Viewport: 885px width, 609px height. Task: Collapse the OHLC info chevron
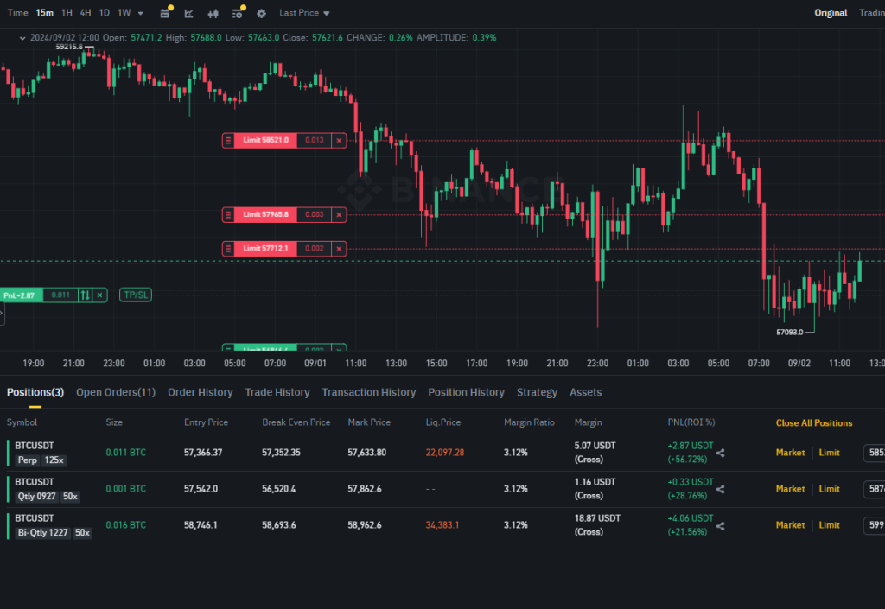pos(22,38)
